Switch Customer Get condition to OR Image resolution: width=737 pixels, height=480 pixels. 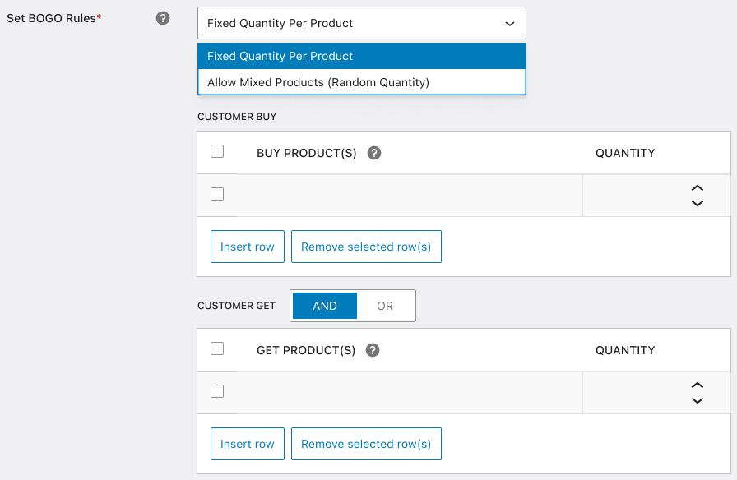pos(385,306)
